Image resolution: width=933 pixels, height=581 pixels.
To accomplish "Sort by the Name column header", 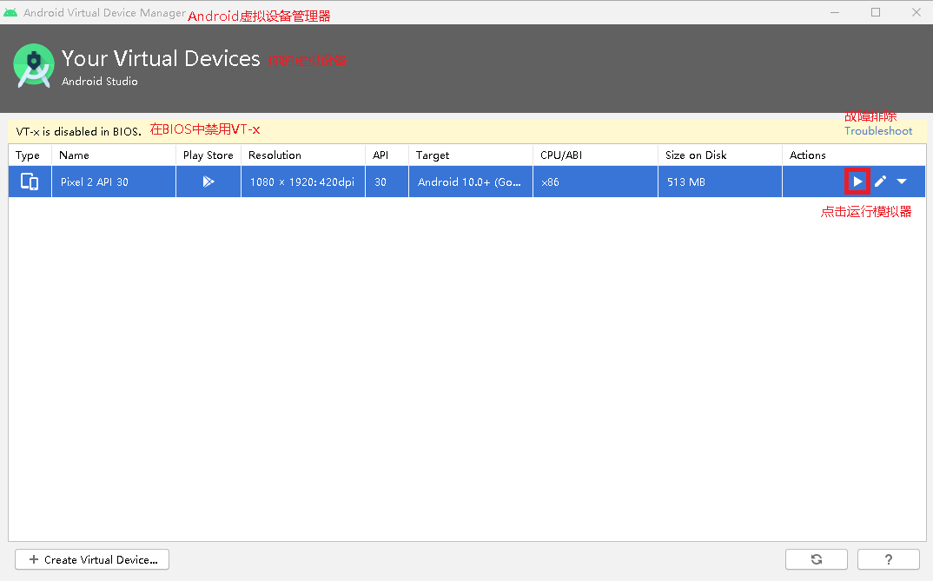I will pos(114,155).
